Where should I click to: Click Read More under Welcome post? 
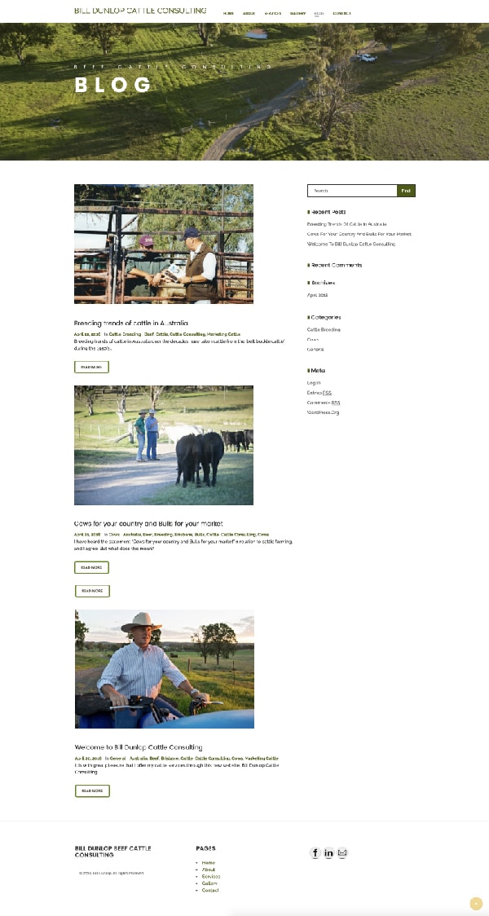pos(92,790)
